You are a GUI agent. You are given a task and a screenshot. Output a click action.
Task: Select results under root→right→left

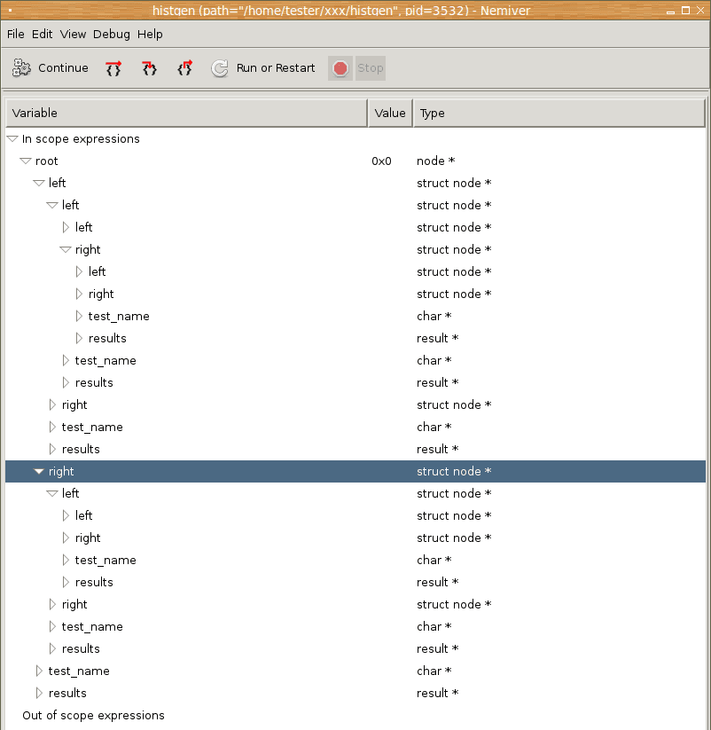94,583
